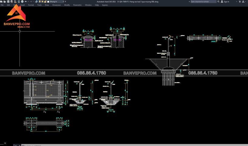The width and height of the screenshot is (248, 146).
Task: Open the Express menu
Action: [x=105, y=5]
